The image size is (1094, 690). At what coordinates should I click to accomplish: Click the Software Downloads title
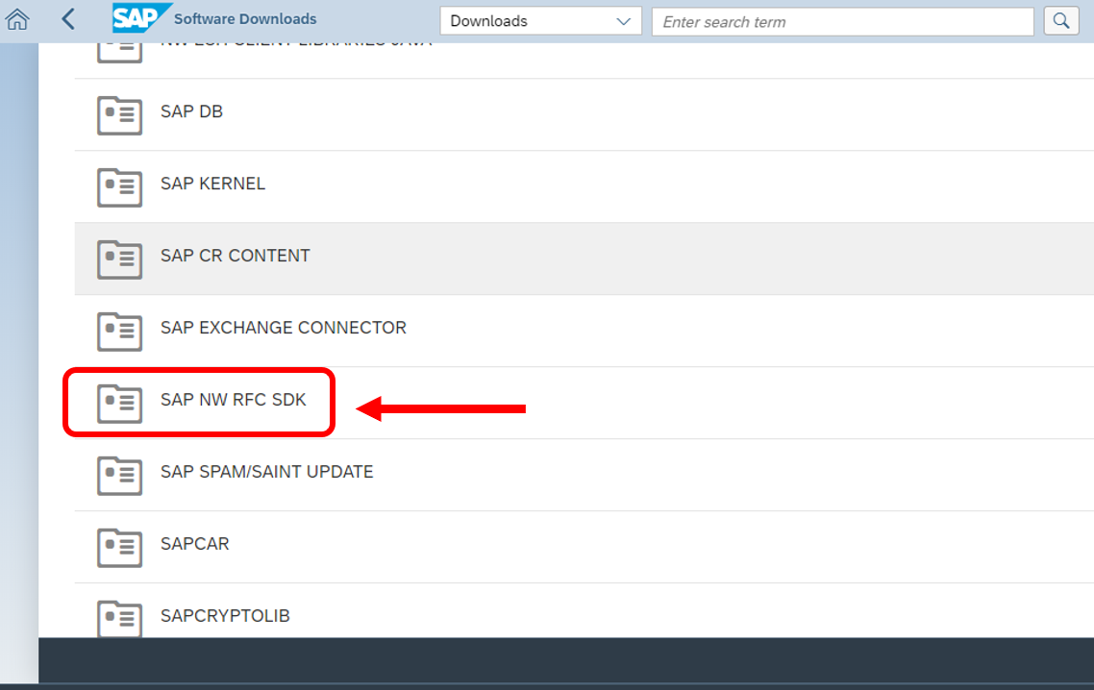tap(245, 19)
